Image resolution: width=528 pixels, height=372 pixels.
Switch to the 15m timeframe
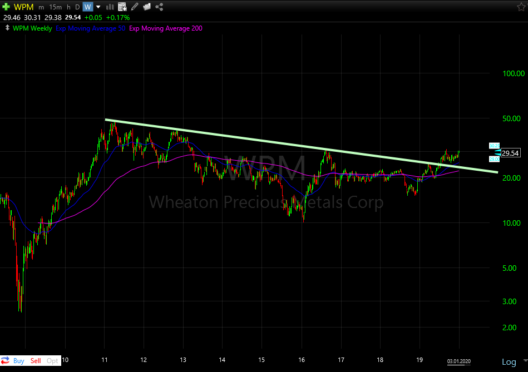click(56, 7)
